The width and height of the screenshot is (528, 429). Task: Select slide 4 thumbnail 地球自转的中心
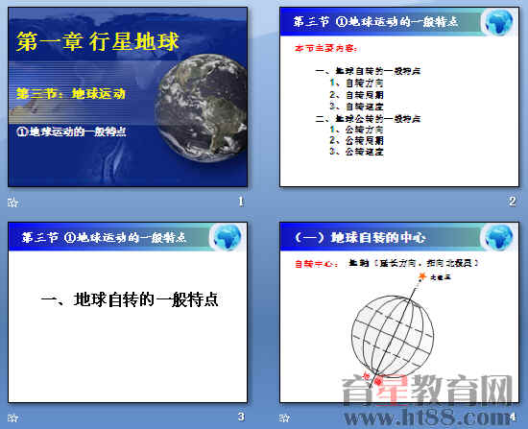[399, 312]
